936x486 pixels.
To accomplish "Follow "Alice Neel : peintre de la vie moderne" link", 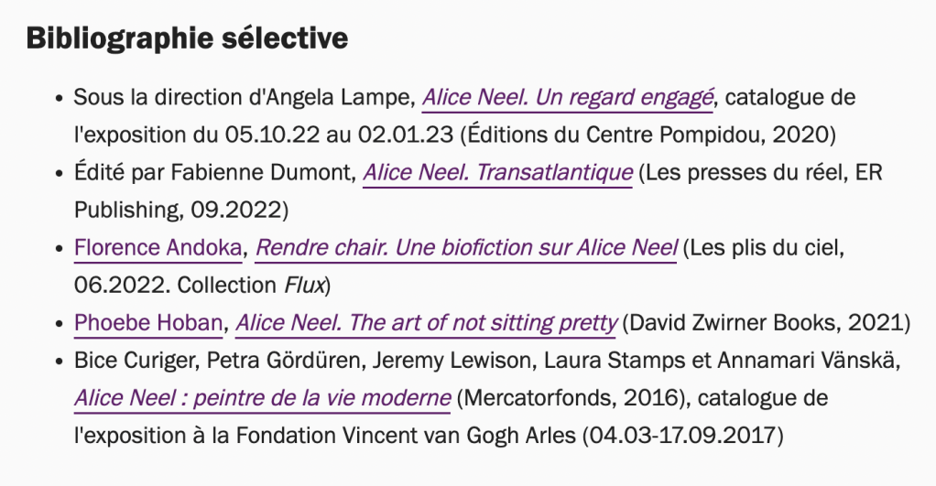I will (262, 398).
